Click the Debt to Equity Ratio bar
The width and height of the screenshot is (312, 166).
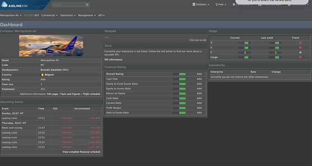[179, 113]
